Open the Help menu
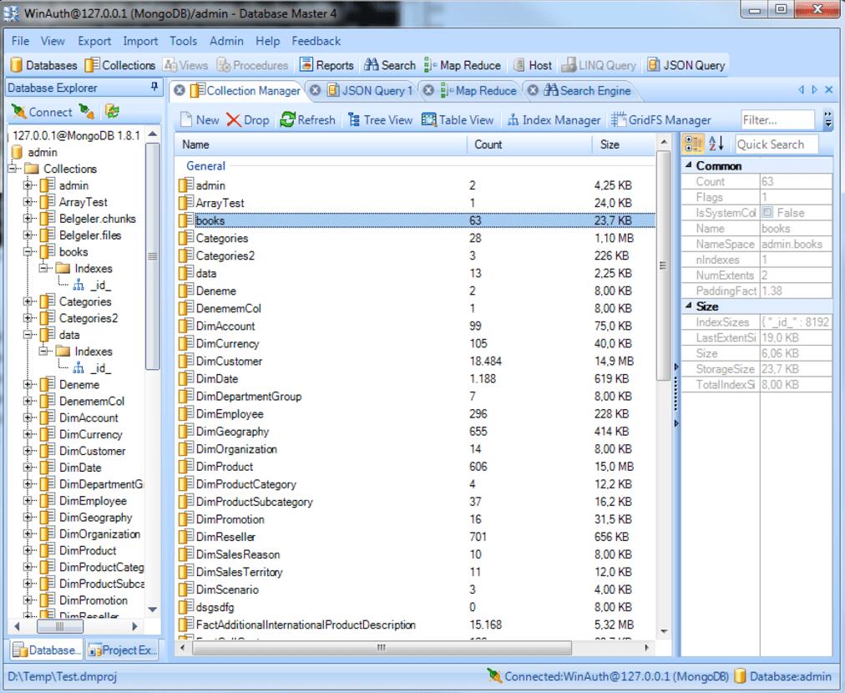The width and height of the screenshot is (845, 693). [x=267, y=41]
